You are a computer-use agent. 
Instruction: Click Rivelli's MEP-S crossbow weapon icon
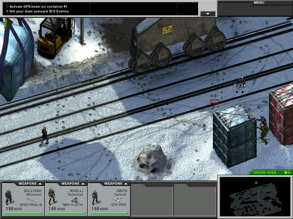(75, 200)
